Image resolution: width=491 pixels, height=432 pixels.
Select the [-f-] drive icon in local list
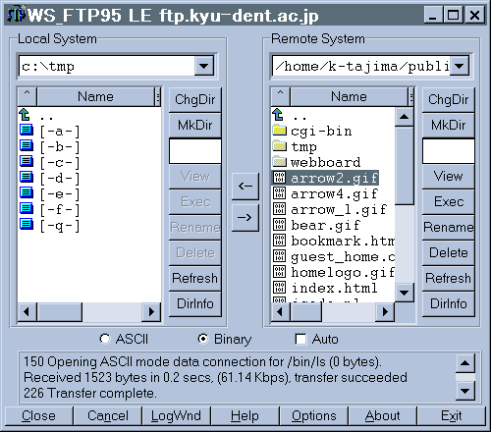pyautogui.click(x=27, y=208)
